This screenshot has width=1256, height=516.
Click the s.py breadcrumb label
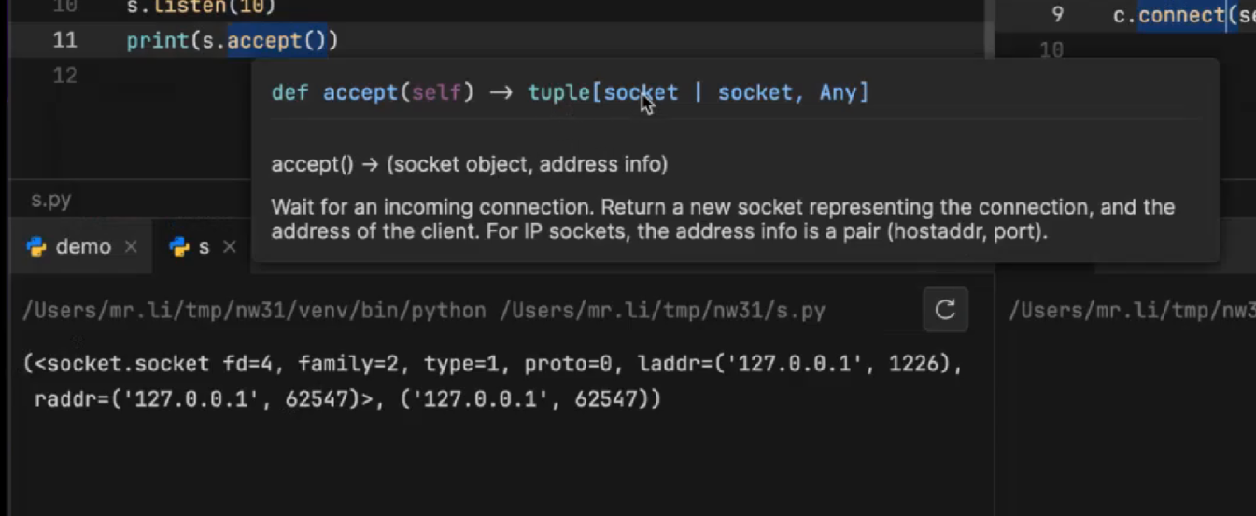click(50, 200)
